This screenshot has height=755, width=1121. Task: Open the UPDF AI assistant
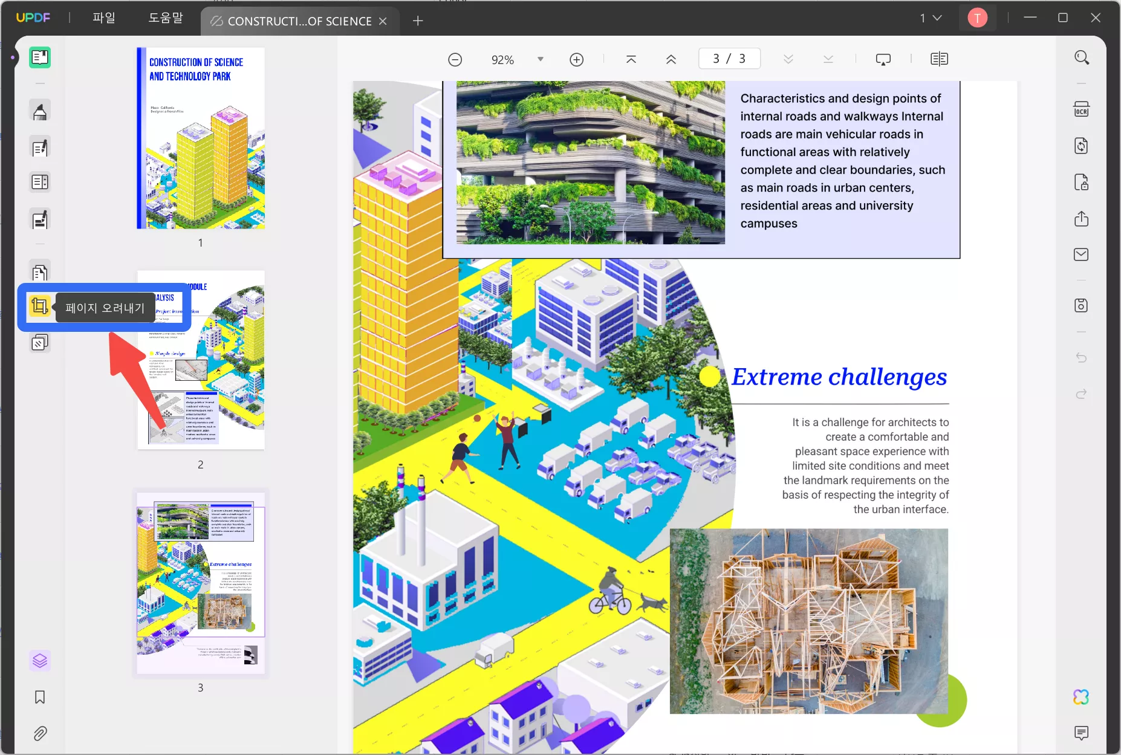[x=1082, y=697]
